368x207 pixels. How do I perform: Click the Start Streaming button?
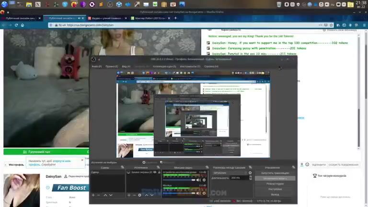tap(275, 172)
